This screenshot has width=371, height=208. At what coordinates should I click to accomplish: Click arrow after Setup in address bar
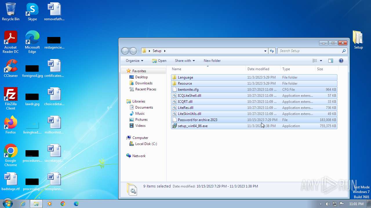[165, 51]
